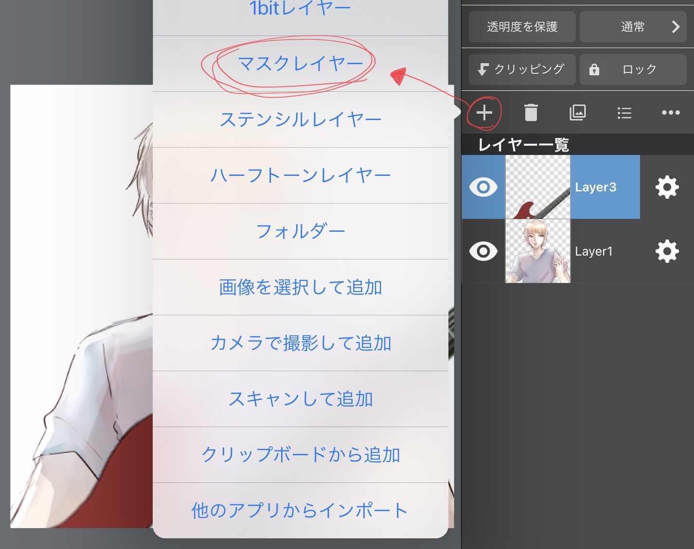Select the Layer3 guitar thumbnail

click(x=538, y=187)
